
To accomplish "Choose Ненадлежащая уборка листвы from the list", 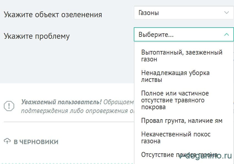I will 175,76.
